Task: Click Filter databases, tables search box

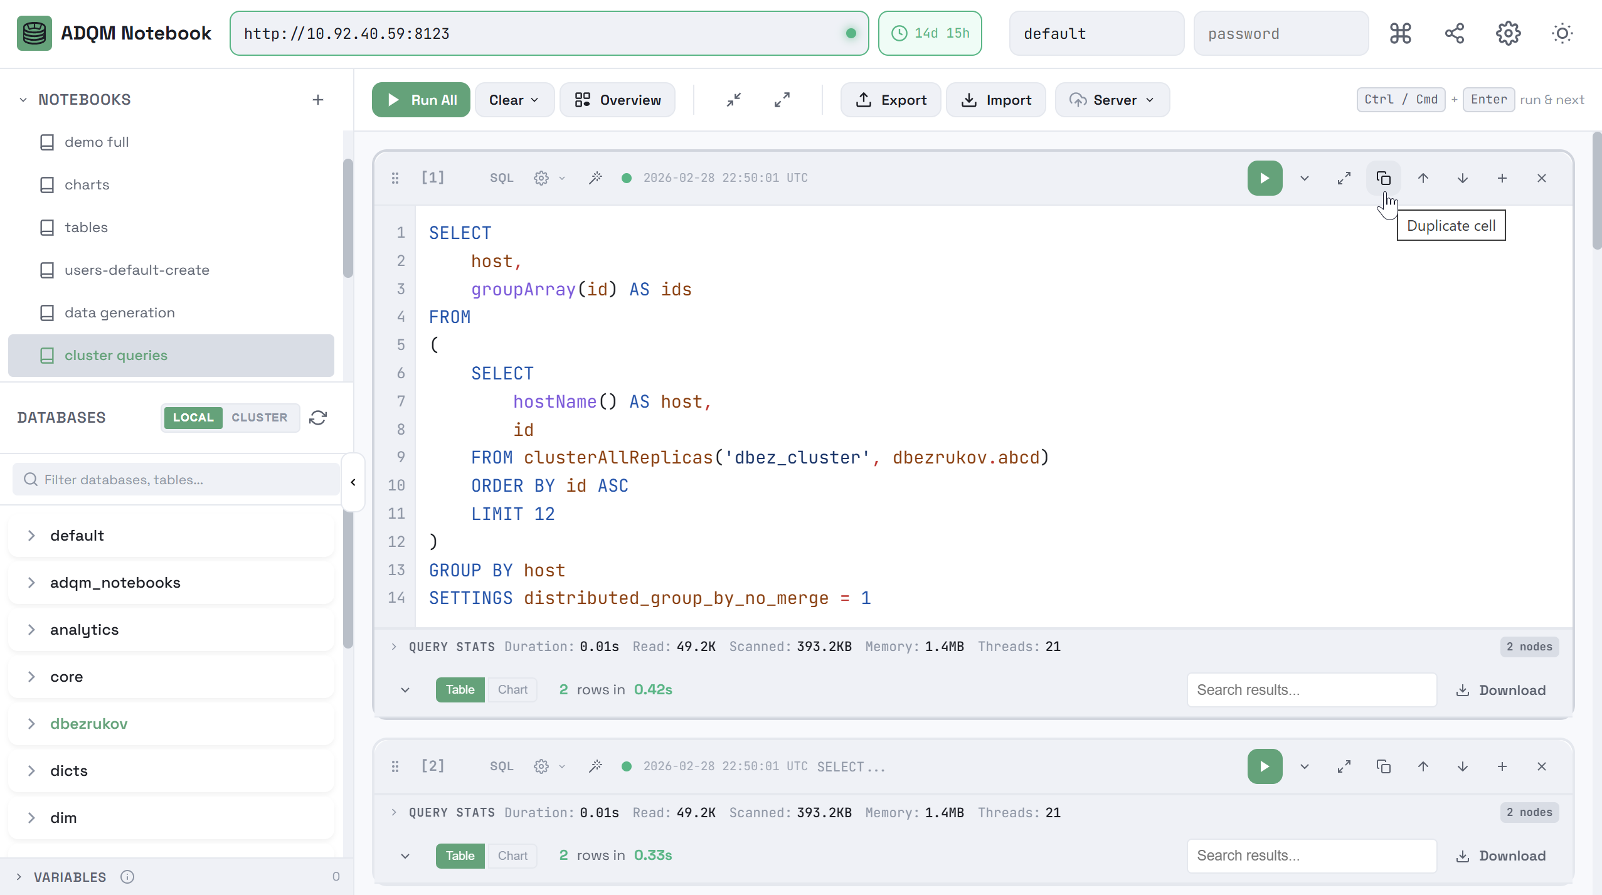Action: 176,480
